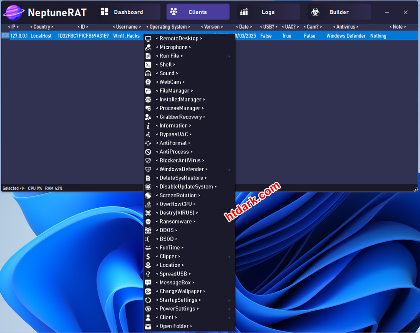Click the window resize grip corner

(415, 189)
